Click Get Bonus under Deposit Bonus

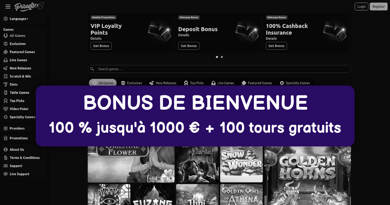click(189, 46)
